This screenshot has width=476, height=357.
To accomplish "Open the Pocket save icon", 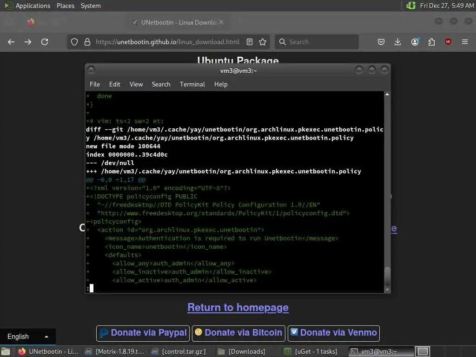I will (x=381, y=42).
